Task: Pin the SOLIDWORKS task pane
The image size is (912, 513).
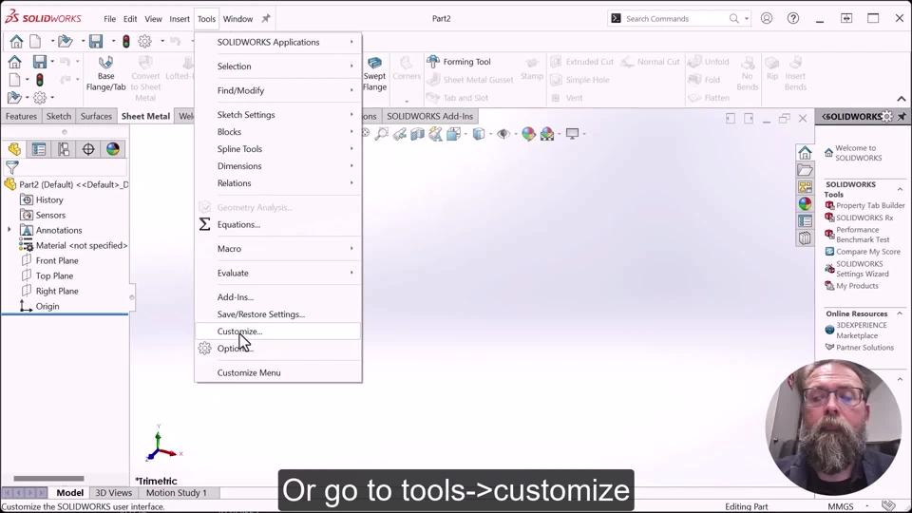Action: tap(902, 116)
